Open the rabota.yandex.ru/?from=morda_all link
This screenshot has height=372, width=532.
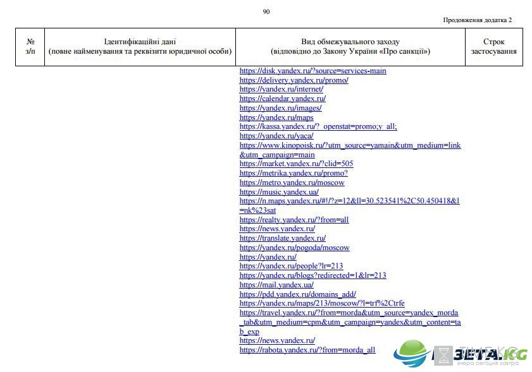pos(307,350)
